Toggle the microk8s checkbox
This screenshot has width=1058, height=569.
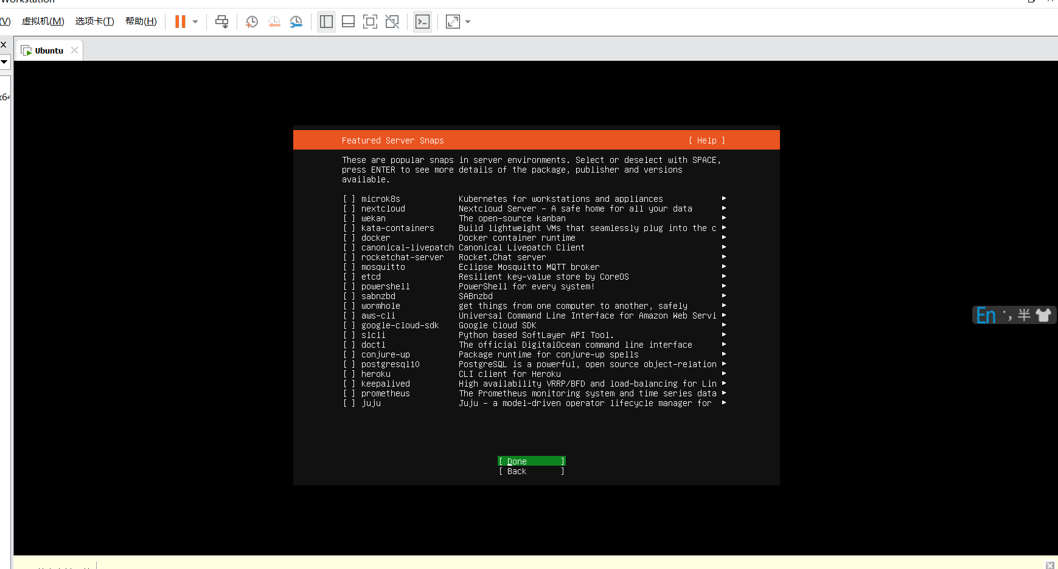click(349, 199)
